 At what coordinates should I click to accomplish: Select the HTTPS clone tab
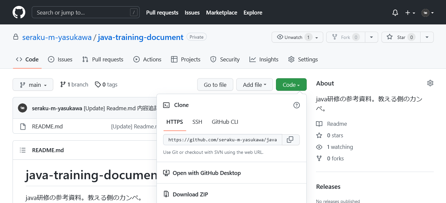[x=175, y=122]
